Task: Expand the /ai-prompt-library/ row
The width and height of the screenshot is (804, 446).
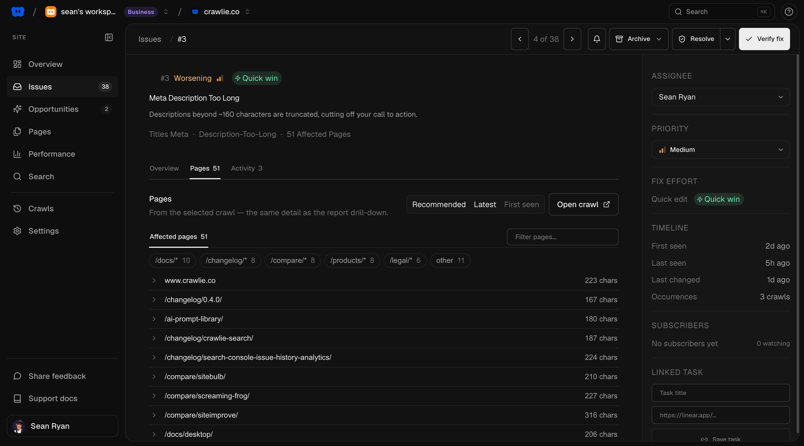Action: (x=154, y=319)
